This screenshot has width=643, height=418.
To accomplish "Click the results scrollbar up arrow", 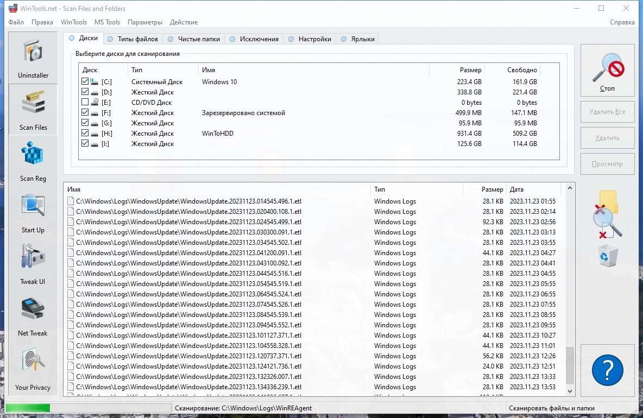I will (570, 188).
